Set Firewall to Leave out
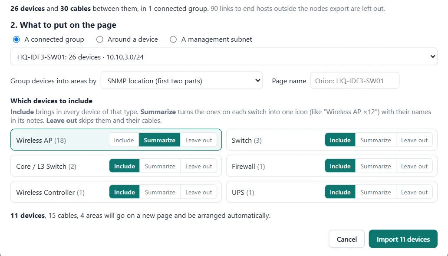 point(414,166)
